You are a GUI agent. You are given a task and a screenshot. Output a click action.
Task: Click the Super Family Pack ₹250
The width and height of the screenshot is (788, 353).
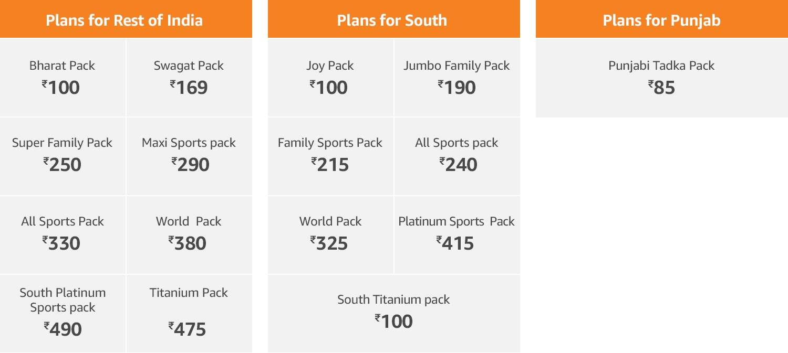[x=63, y=156]
